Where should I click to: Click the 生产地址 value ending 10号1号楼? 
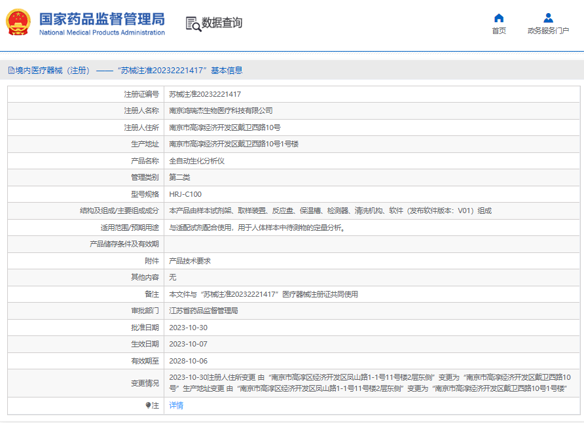(x=234, y=144)
